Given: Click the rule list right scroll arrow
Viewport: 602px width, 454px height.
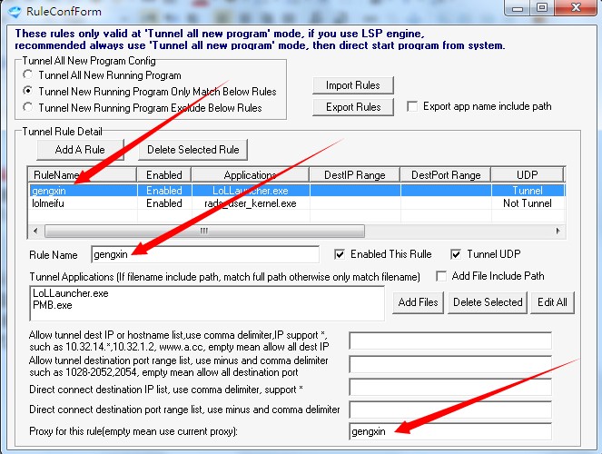Looking at the screenshot, I should 558,231.
